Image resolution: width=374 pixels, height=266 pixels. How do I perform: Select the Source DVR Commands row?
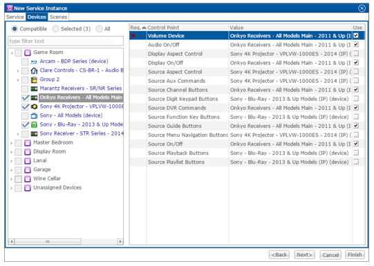(x=247, y=108)
